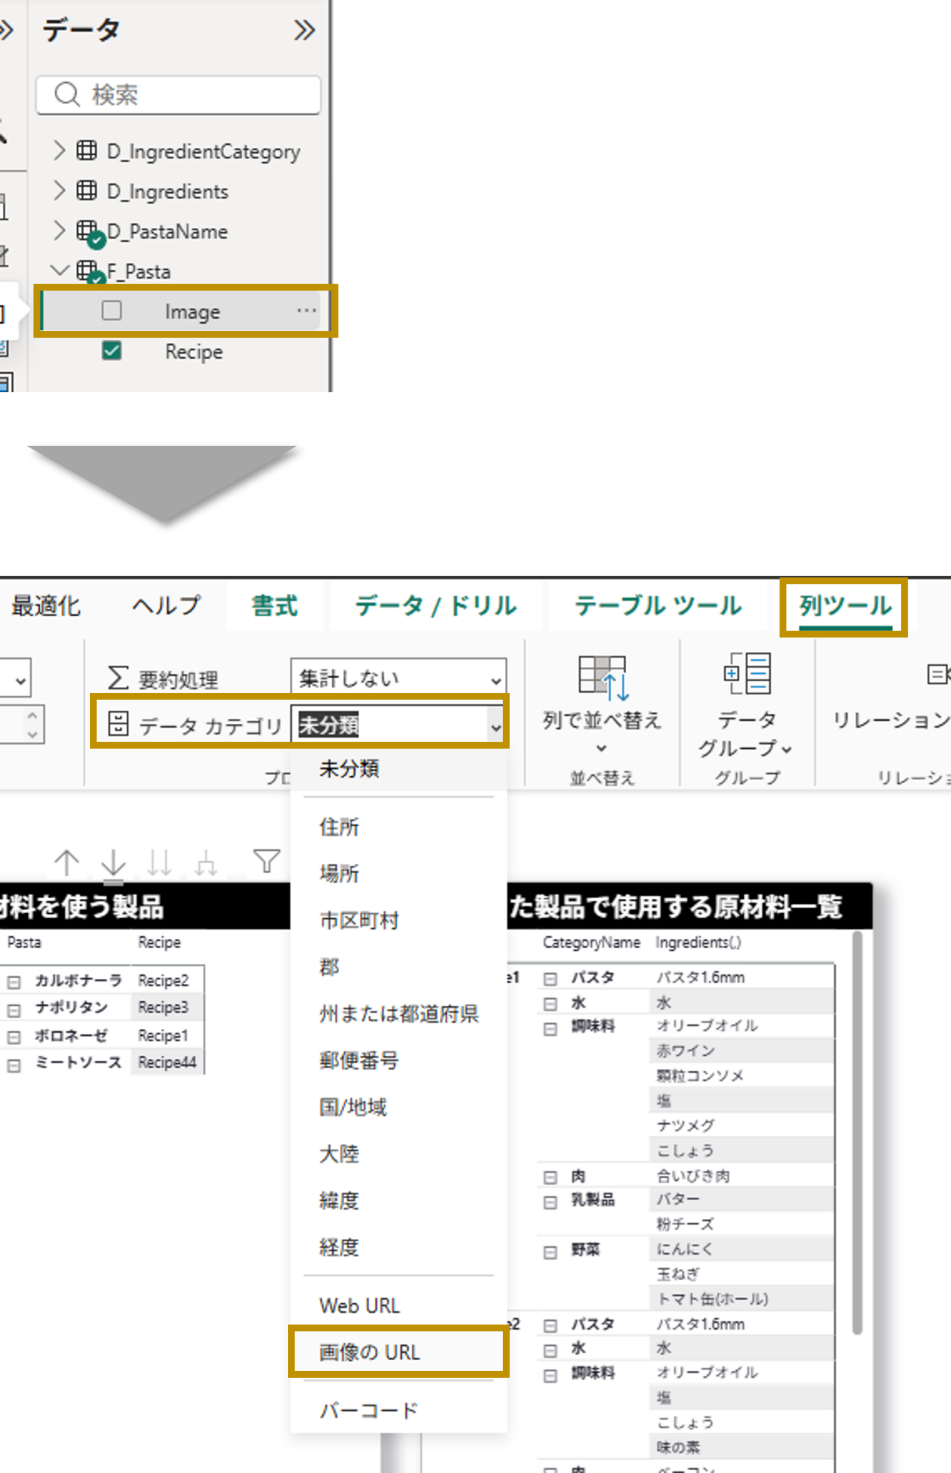Collapse the カルボナーラ row in the matrix
Image resolution: width=951 pixels, height=1473 pixels.
(x=14, y=981)
